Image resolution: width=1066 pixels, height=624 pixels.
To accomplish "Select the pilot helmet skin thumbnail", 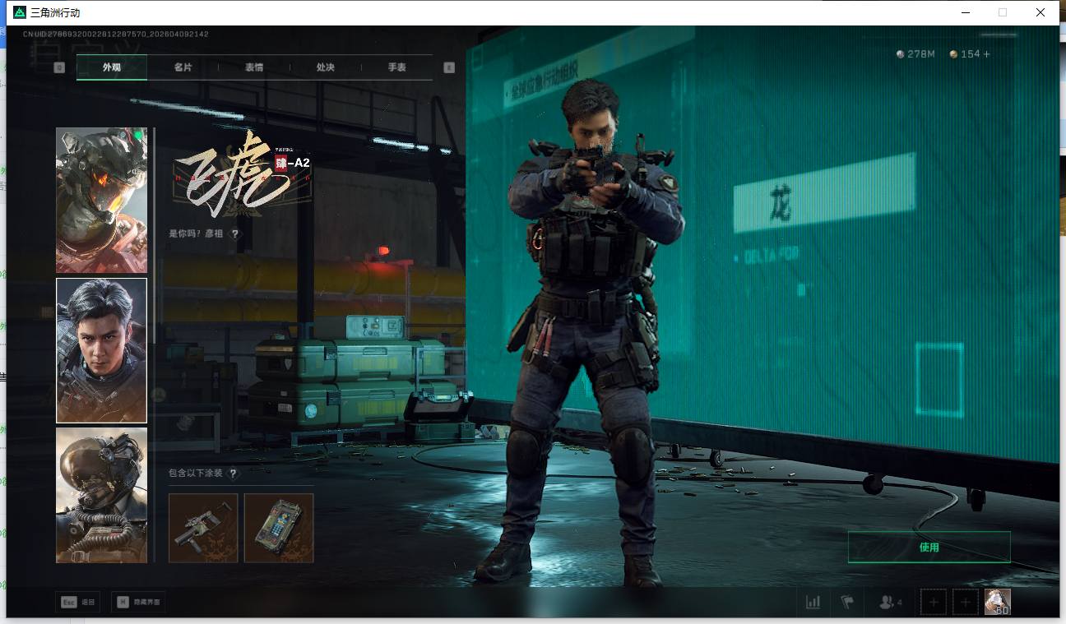I will (x=101, y=495).
